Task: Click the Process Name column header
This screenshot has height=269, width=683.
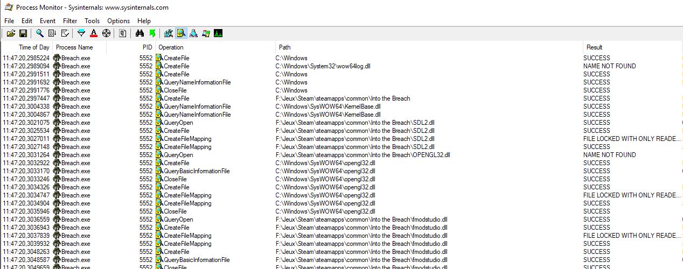Action: point(80,47)
